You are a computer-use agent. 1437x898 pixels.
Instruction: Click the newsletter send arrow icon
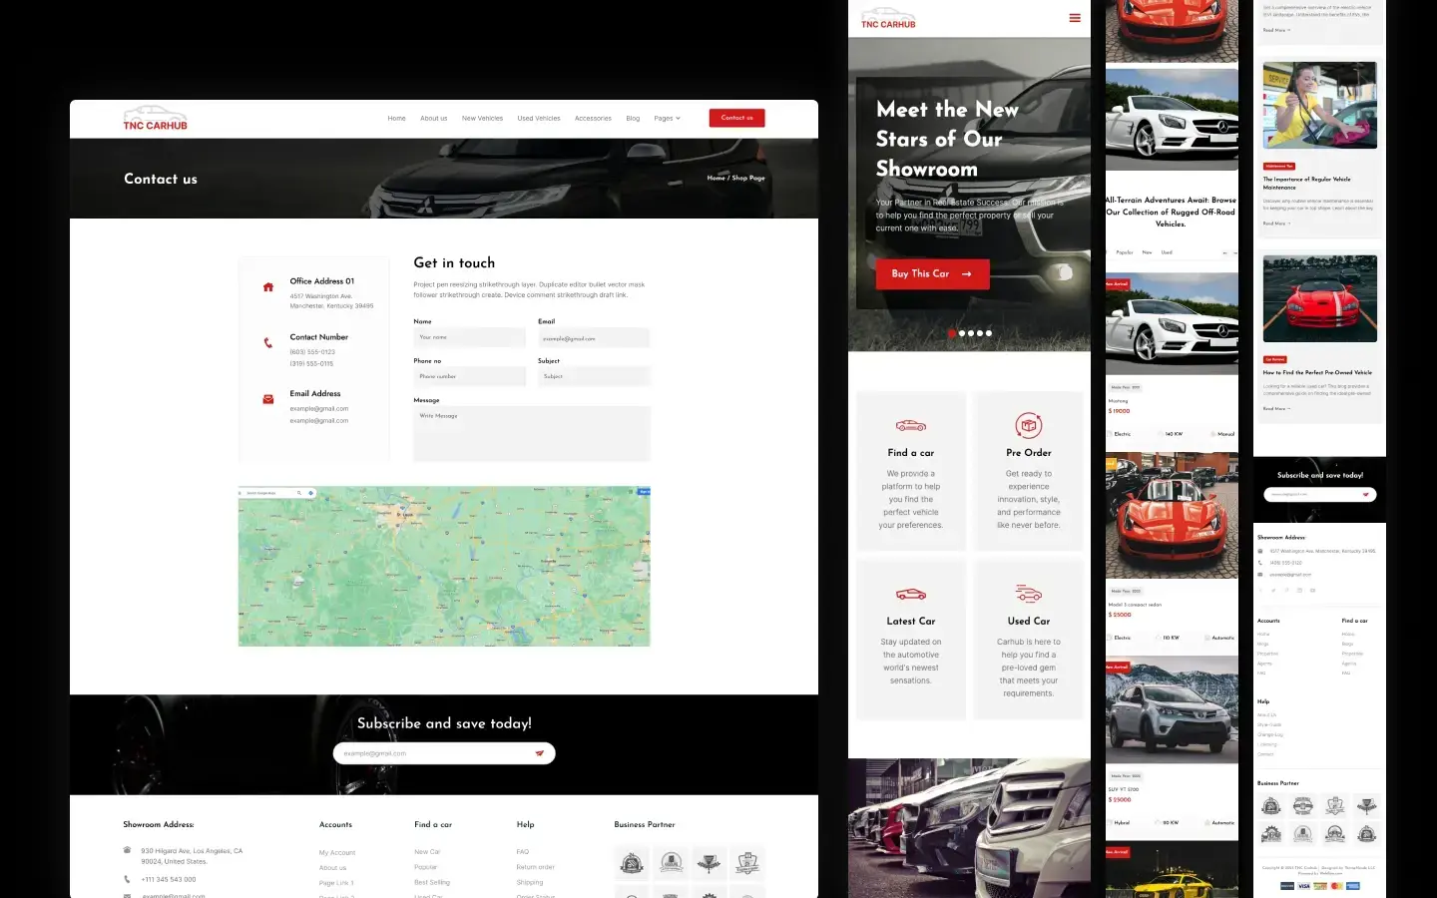pos(542,753)
